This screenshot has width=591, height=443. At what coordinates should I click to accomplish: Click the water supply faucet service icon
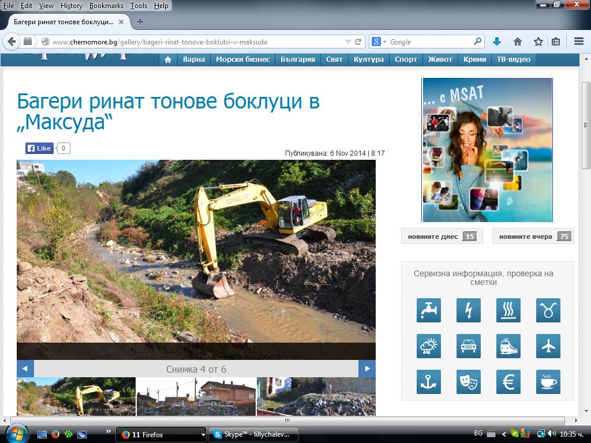(x=429, y=310)
